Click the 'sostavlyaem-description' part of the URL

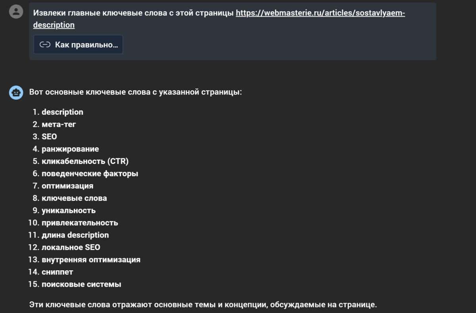tap(54, 25)
